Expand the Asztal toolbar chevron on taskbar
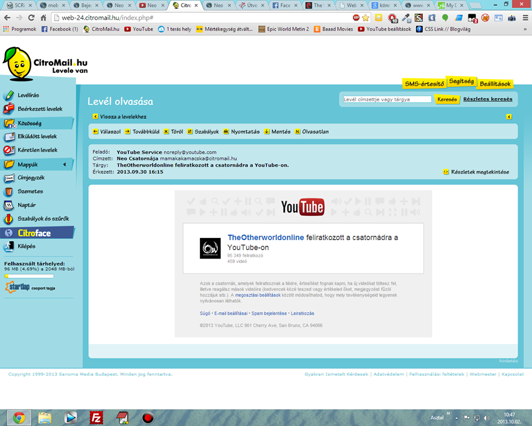Image resolution: width=532 pixels, height=426 pixels. [448, 413]
